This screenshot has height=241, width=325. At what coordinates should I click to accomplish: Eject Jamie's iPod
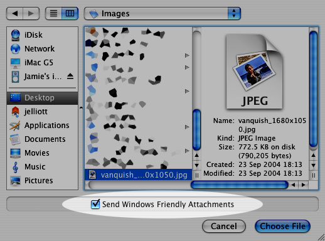[x=70, y=77]
